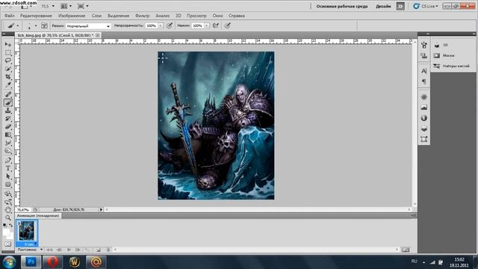Go to first animation frame
The width and height of the screenshot is (478, 269).
click(49, 250)
